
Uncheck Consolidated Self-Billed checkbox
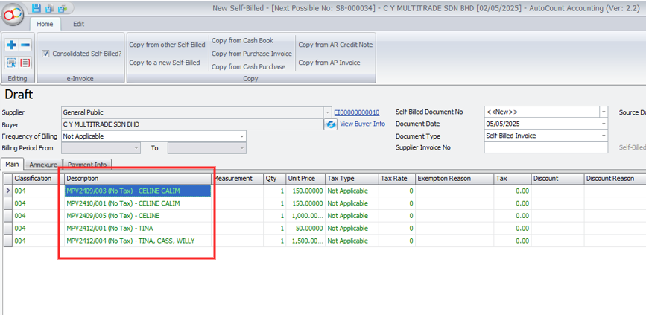click(46, 54)
